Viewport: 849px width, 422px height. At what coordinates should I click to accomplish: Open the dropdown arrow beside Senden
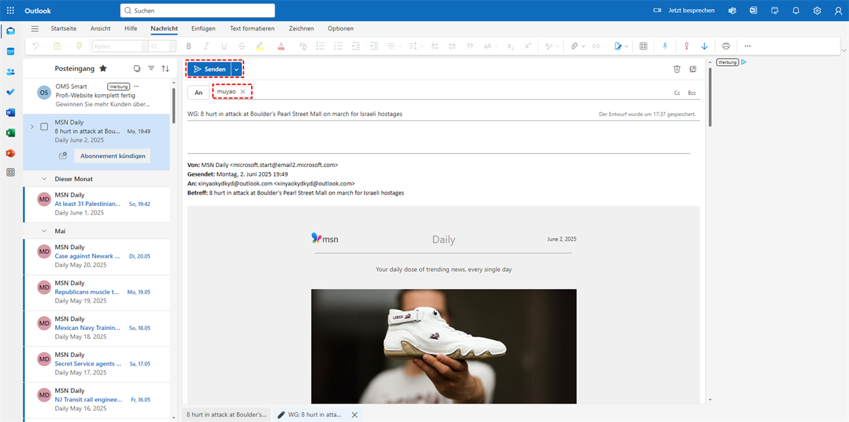click(x=236, y=69)
